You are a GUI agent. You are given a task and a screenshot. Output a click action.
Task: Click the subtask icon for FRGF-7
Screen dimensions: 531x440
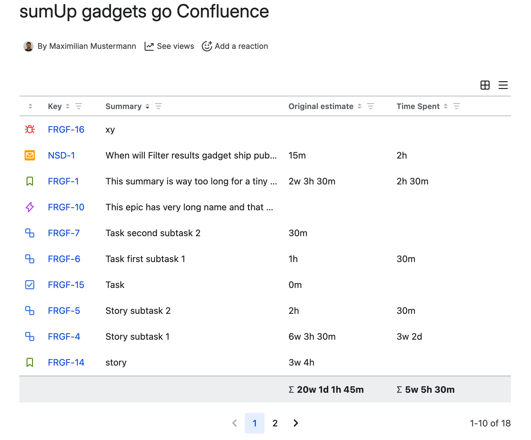(30, 233)
